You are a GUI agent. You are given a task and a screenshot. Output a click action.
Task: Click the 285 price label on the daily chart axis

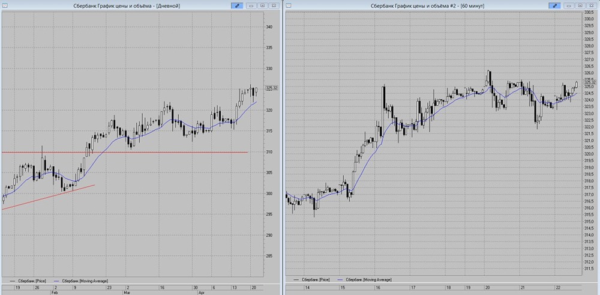[x=269, y=256]
